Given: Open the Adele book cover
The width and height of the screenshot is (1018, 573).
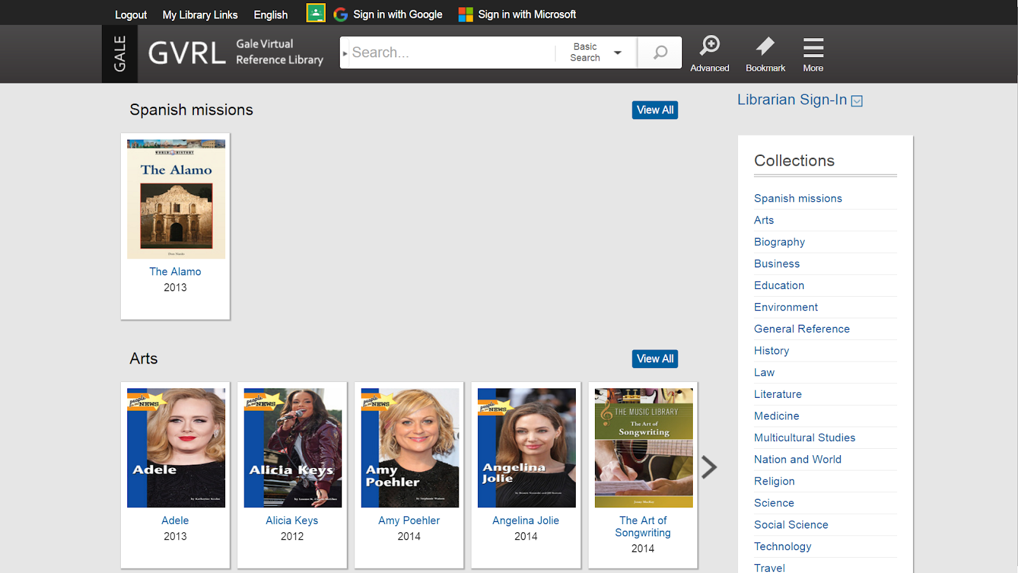Looking at the screenshot, I should [x=176, y=448].
